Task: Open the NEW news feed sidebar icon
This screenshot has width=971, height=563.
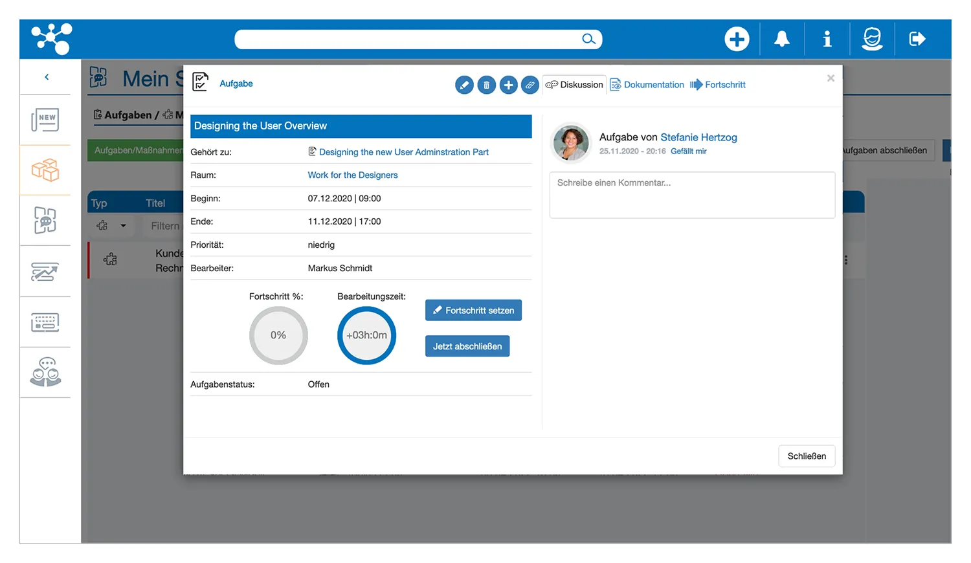Action: click(45, 120)
